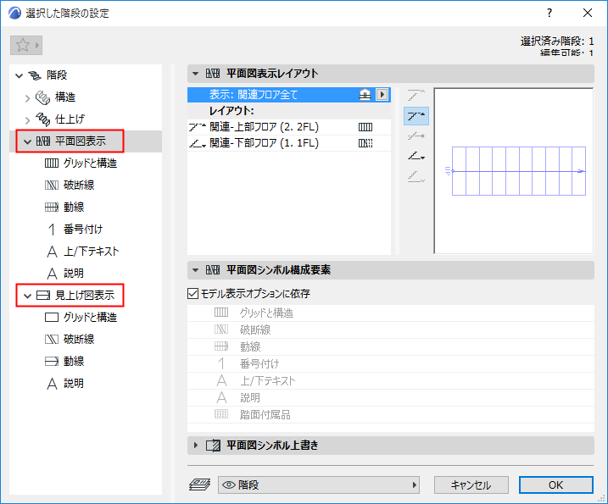The image size is (608, 504).
Task: Open the 表示 row popup arrow
Action: tap(382, 95)
